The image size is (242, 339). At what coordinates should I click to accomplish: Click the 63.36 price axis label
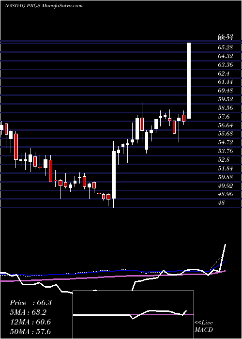coord(226,64)
